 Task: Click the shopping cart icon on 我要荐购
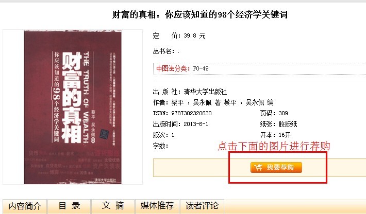[x=258, y=167]
